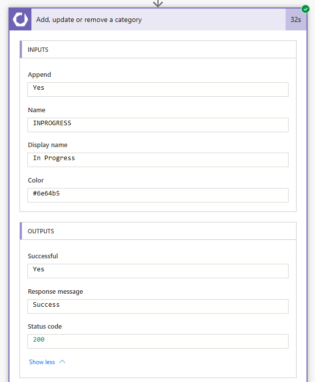The height and width of the screenshot is (382, 315).
Task: Select the Response message field 'Success'
Action: pos(157,306)
